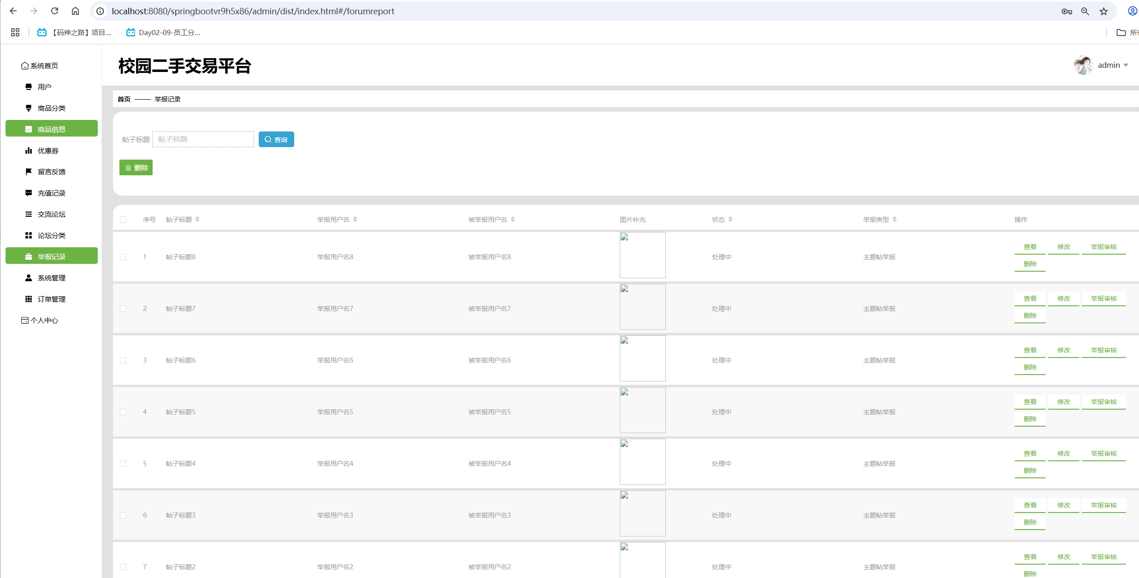Click 举报审核 for the first row
1139x578 pixels.
1103,247
